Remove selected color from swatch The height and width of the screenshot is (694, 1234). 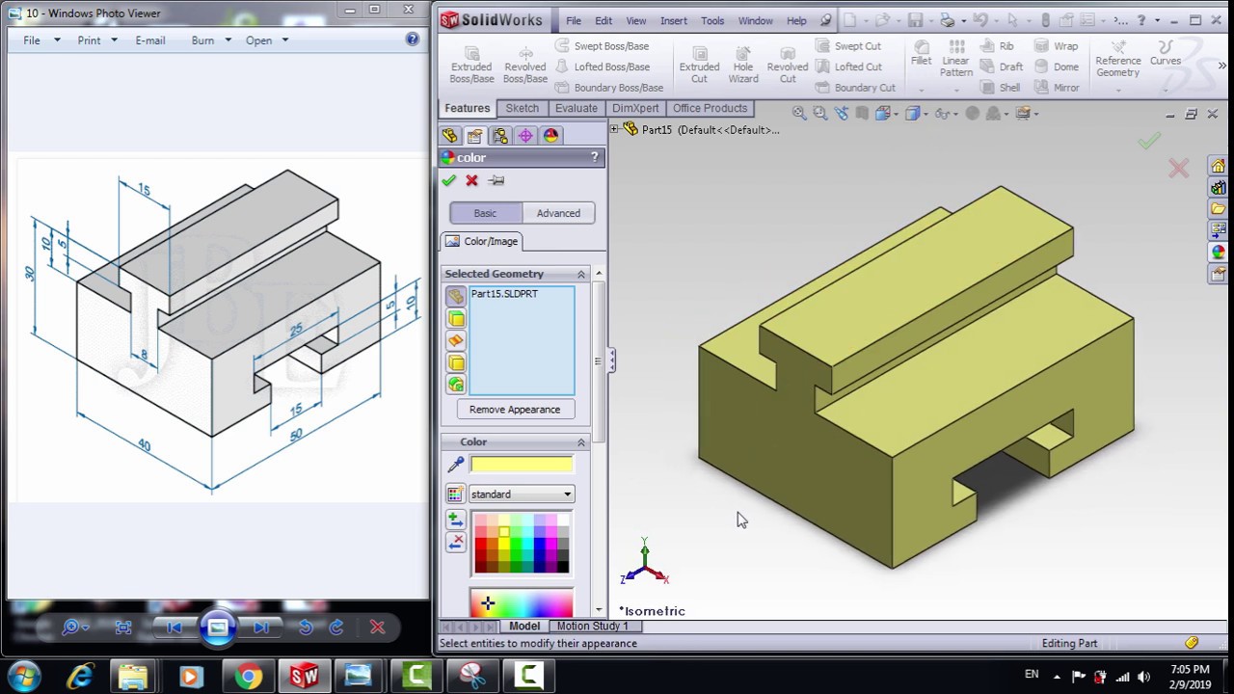coord(456,543)
